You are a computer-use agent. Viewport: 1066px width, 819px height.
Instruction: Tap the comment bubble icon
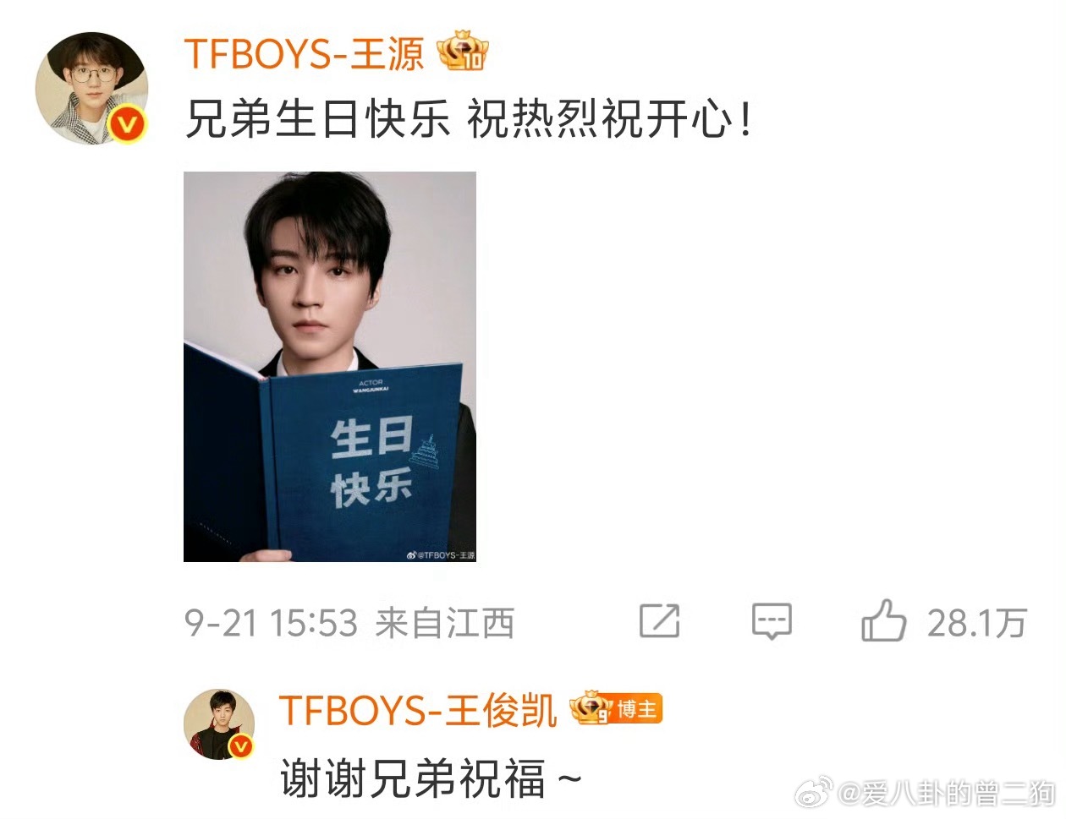click(x=772, y=622)
